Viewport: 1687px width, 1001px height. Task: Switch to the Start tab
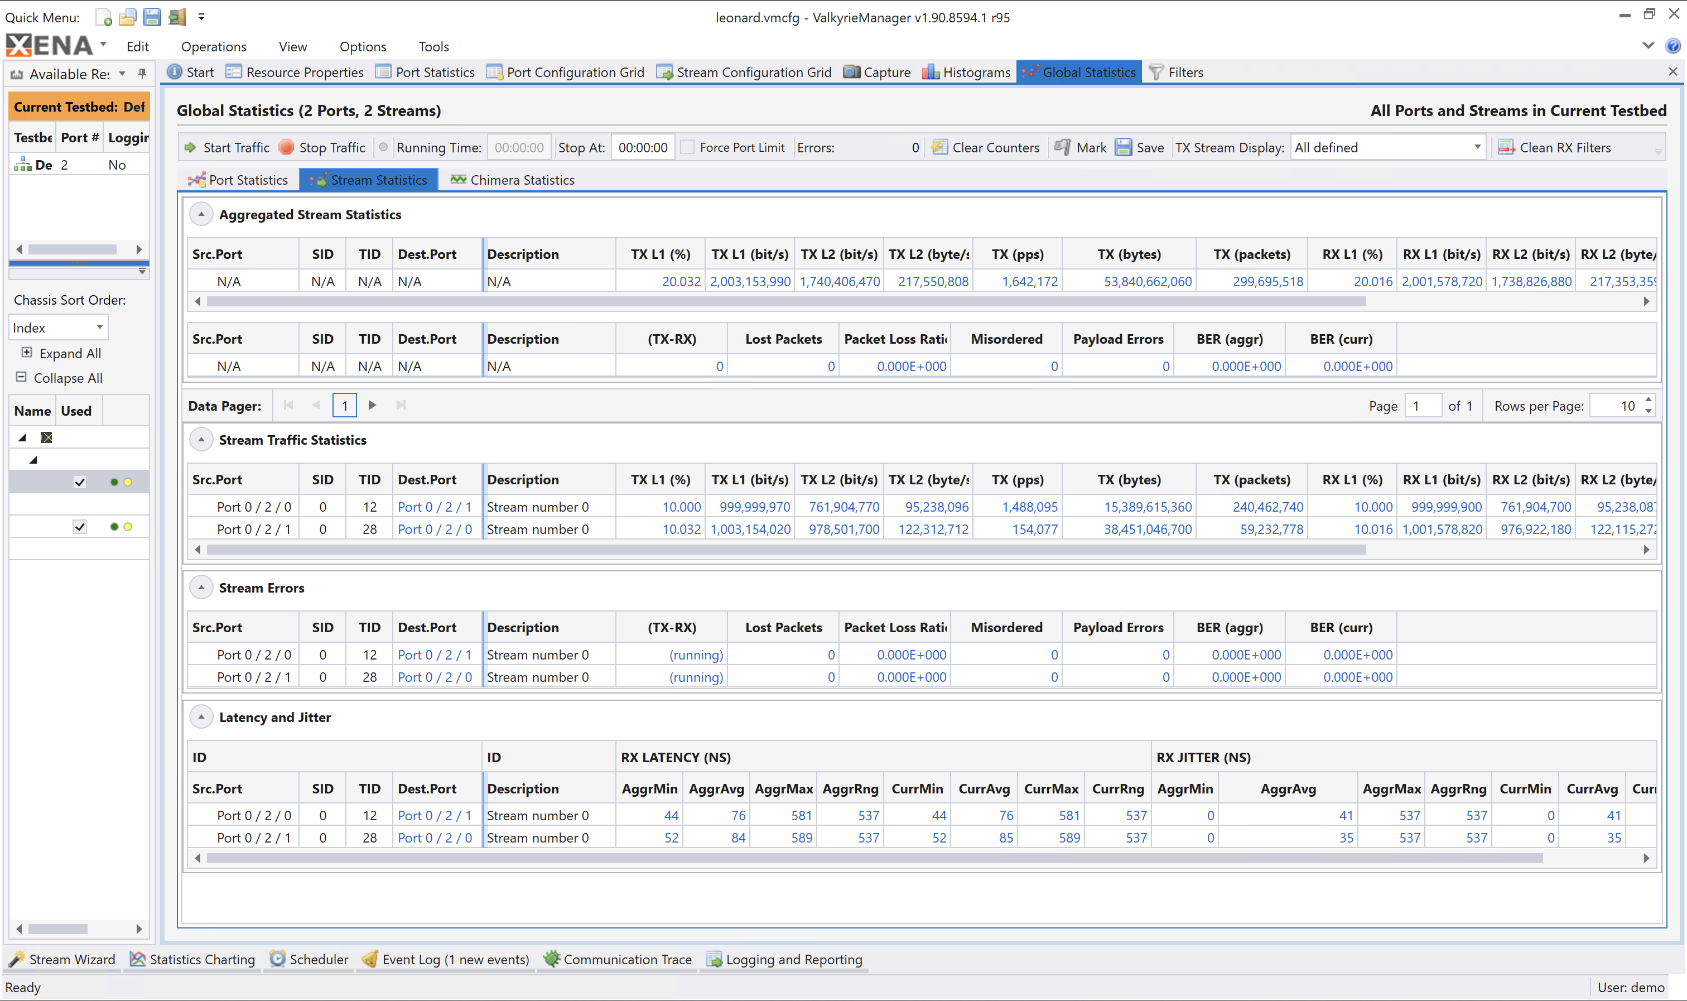191,72
